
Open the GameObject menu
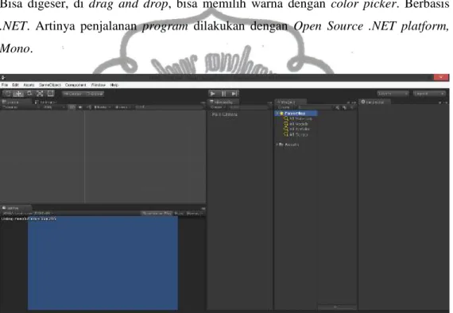(50, 85)
